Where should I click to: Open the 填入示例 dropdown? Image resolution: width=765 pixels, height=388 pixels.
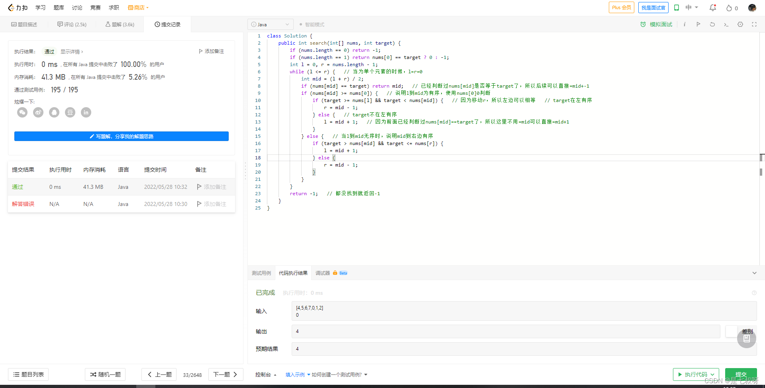point(298,374)
